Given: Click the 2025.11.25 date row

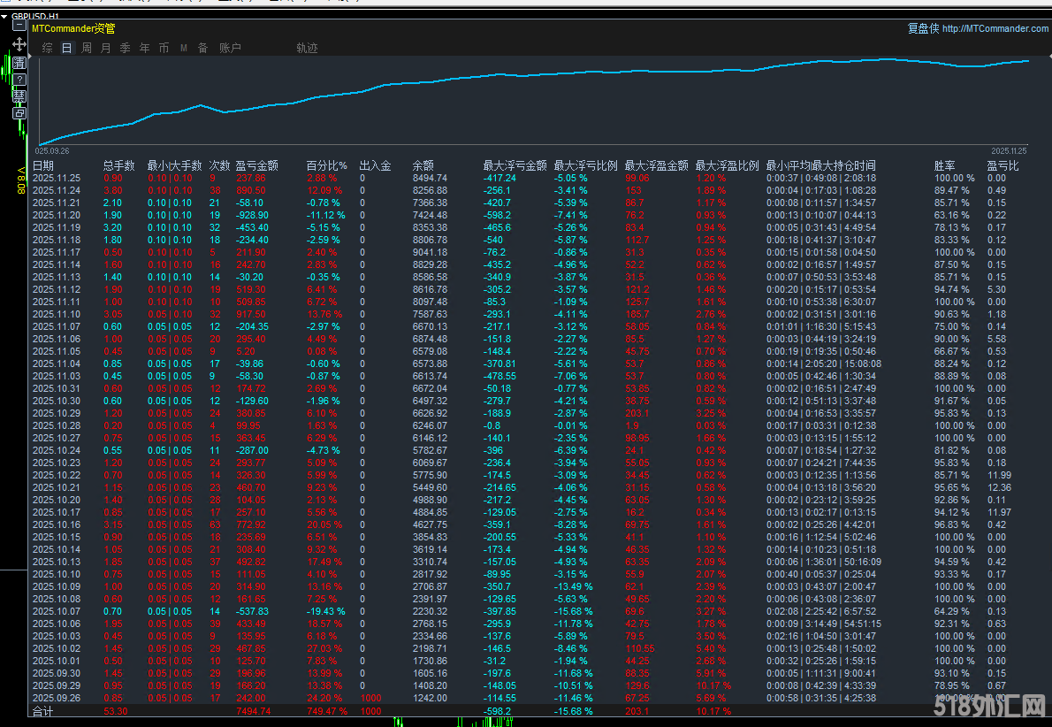Looking at the screenshot, I should point(56,178).
